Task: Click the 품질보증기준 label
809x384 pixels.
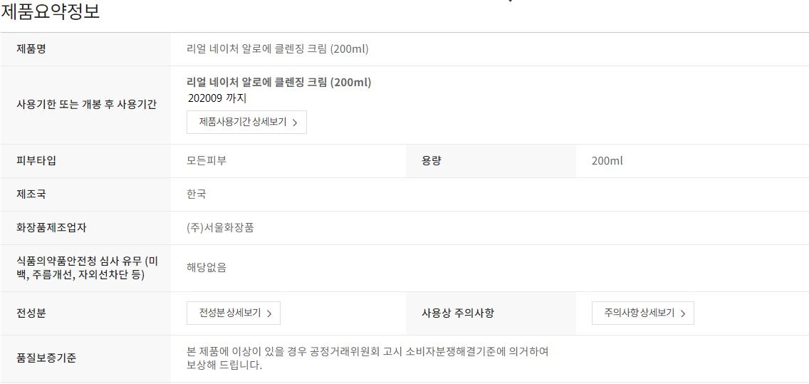Action: [x=46, y=358]
